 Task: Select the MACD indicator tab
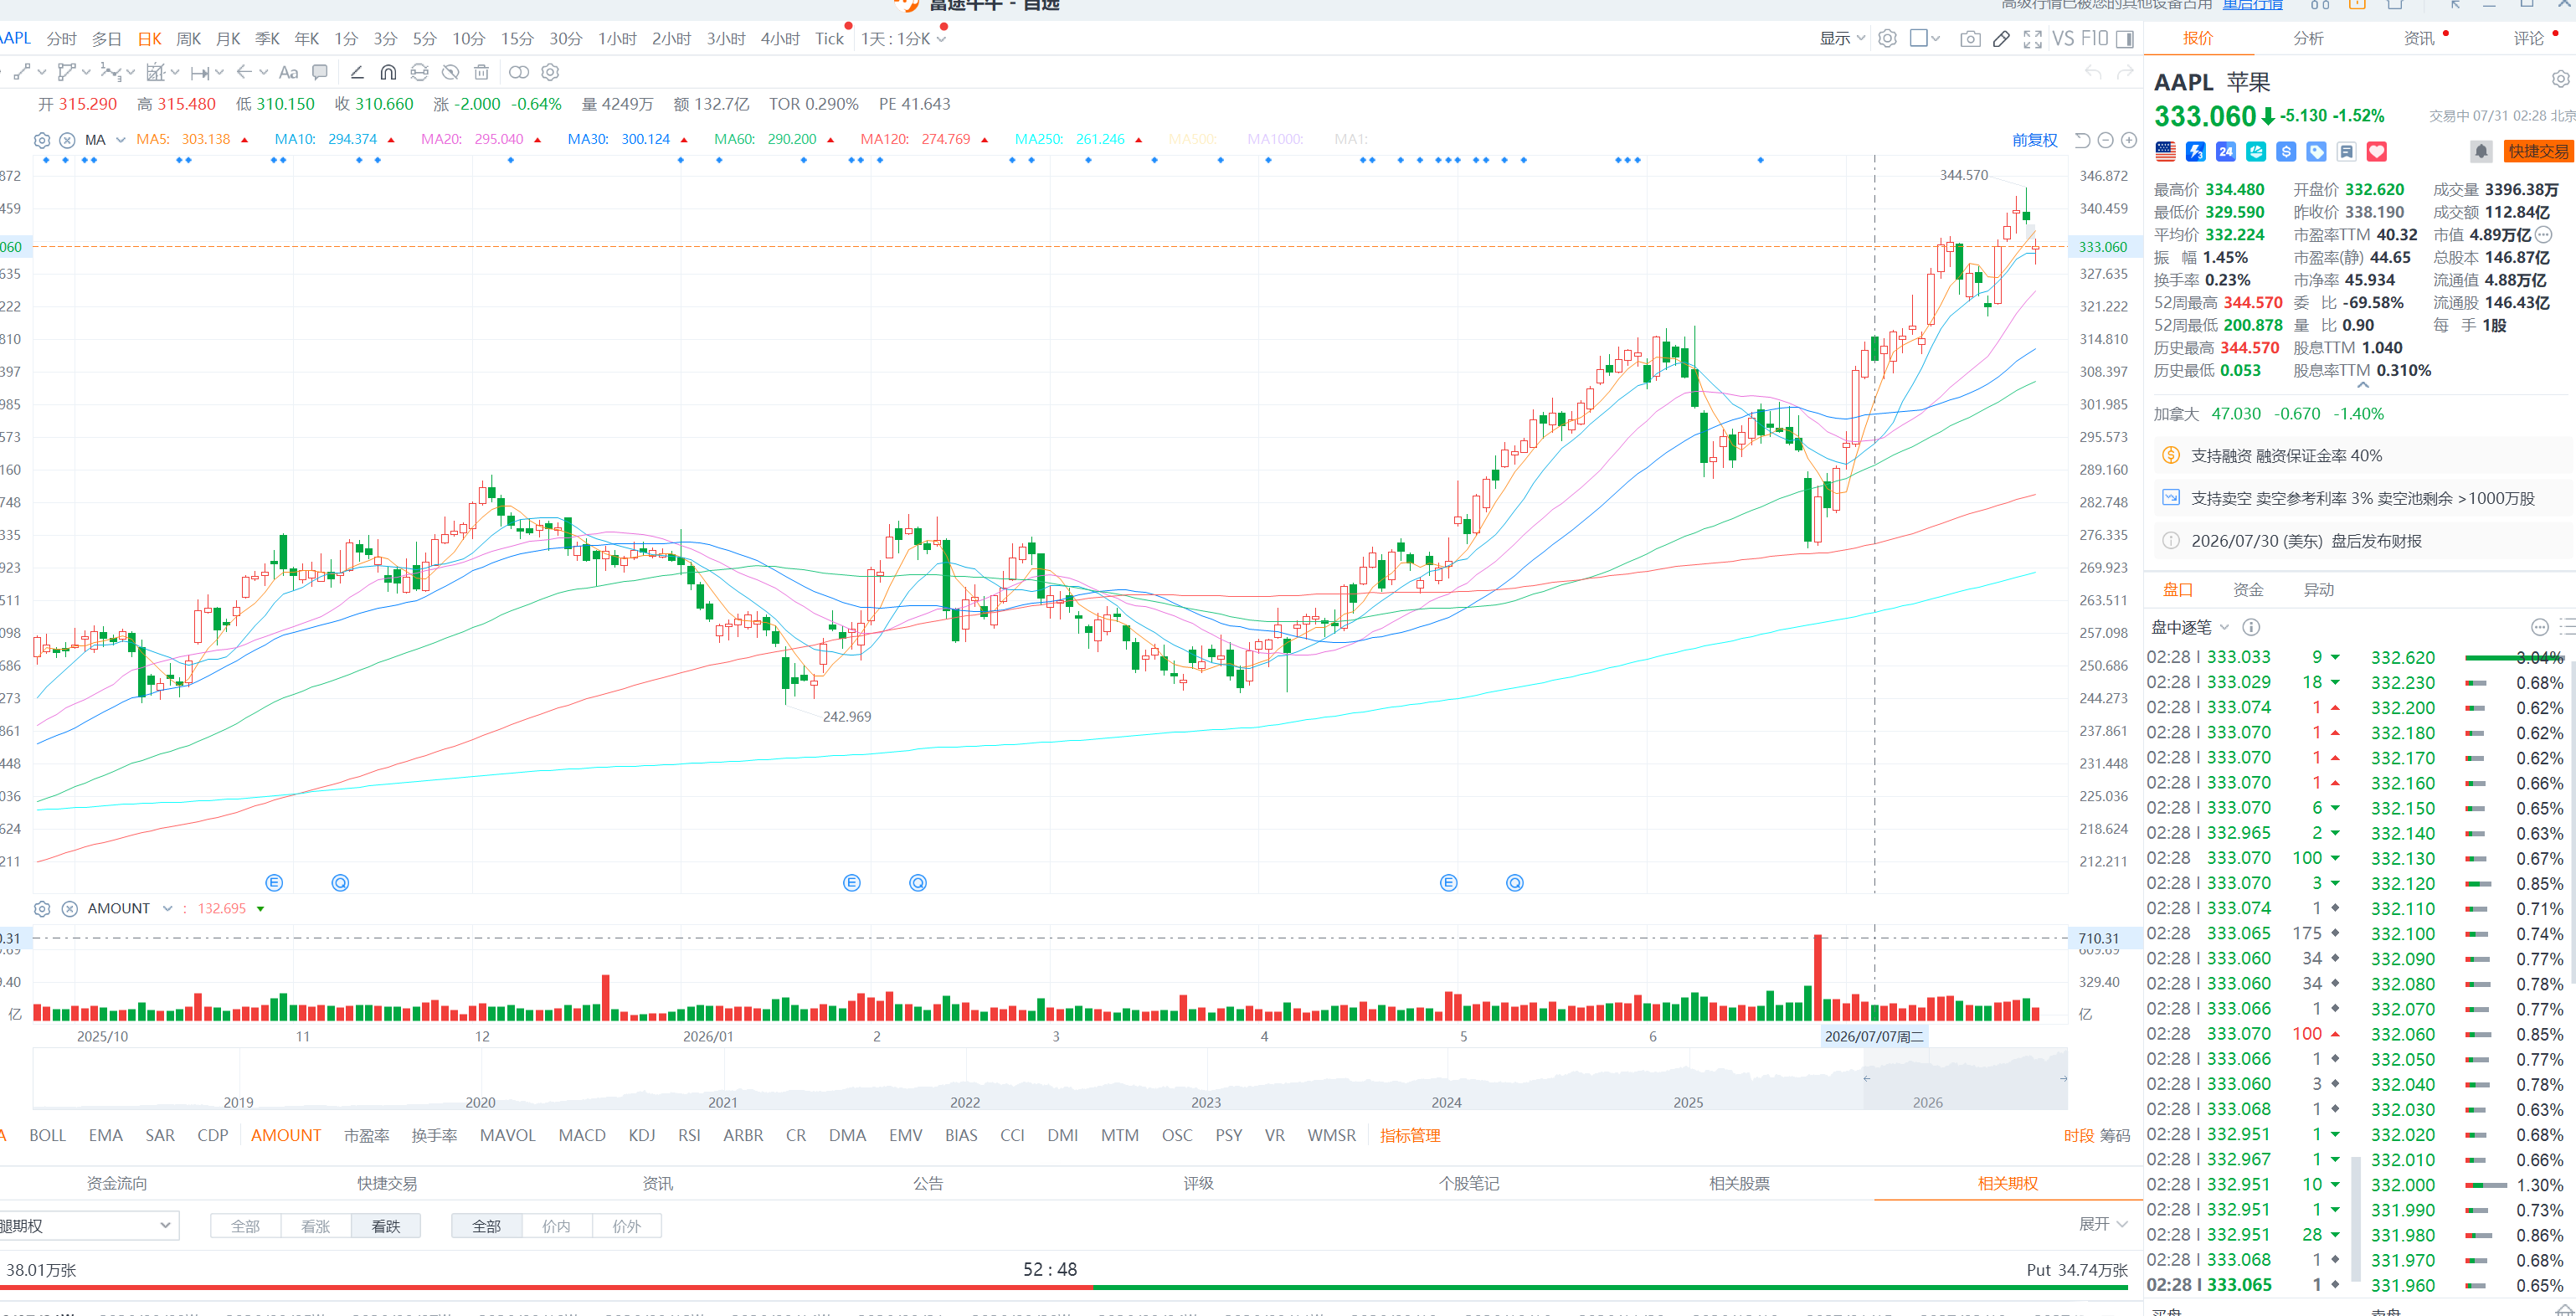[582, 1135]
